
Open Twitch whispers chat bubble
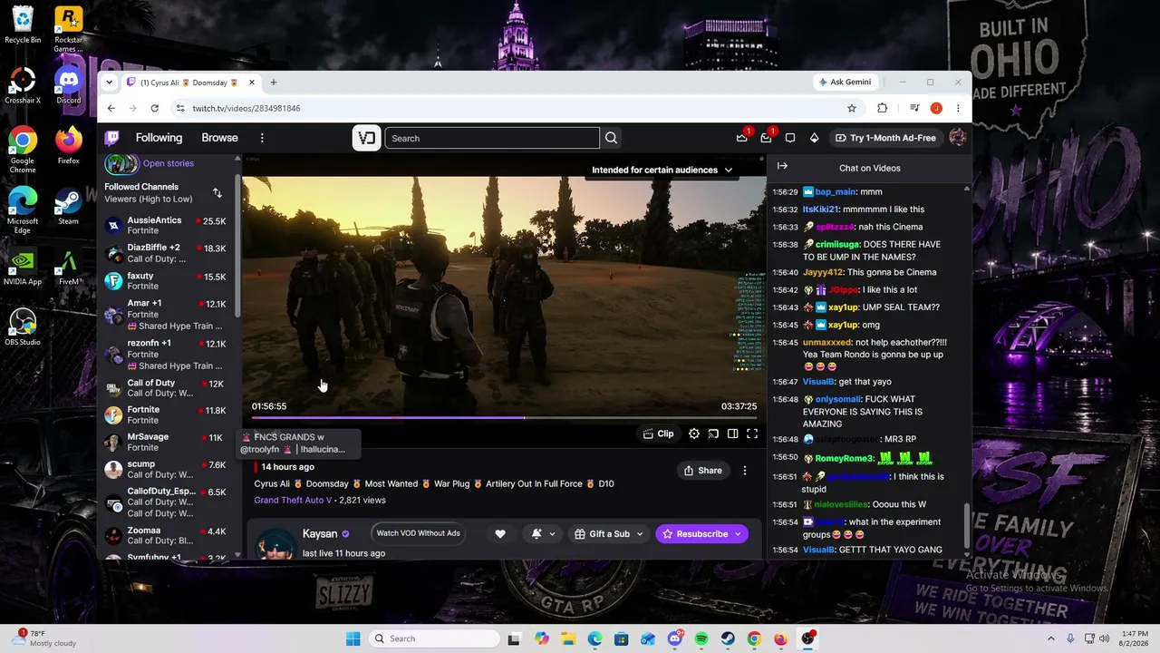click(790, 138)
